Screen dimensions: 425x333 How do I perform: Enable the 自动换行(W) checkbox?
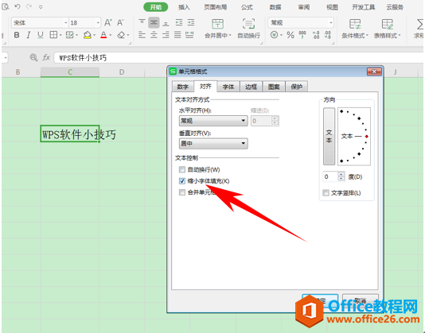pos(182,170)
